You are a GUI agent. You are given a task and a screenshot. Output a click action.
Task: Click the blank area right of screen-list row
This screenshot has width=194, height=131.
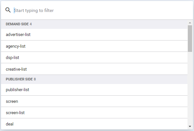coord(106,113)
